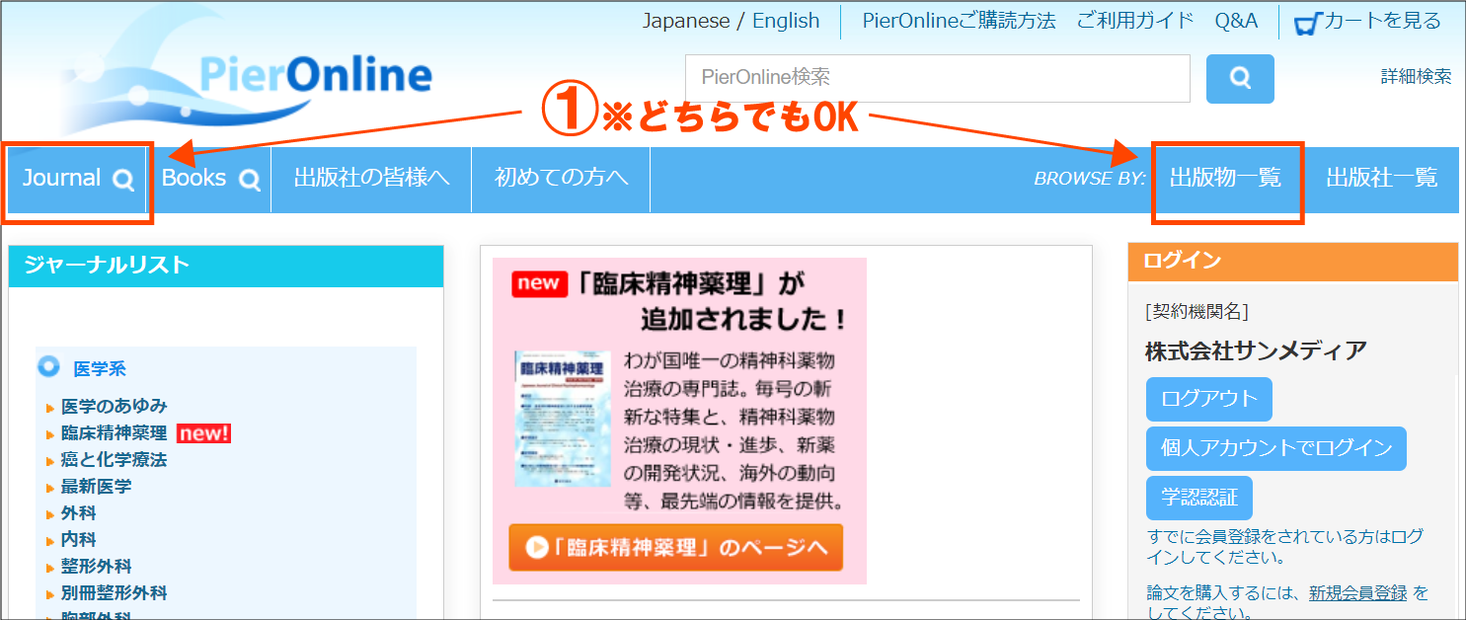Click the blue search magnifier button
The width and height of the screenshot is (1466, 620).
pos(1240,79)
